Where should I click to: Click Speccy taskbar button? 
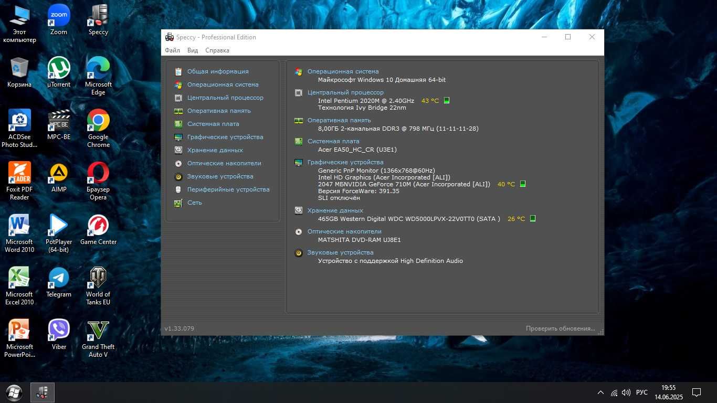pos(43,393)
